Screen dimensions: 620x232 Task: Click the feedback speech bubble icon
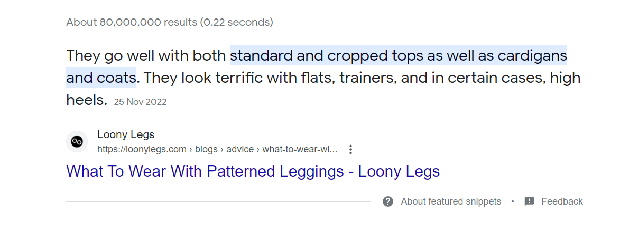pyautogui.click(x=529, y=201)
